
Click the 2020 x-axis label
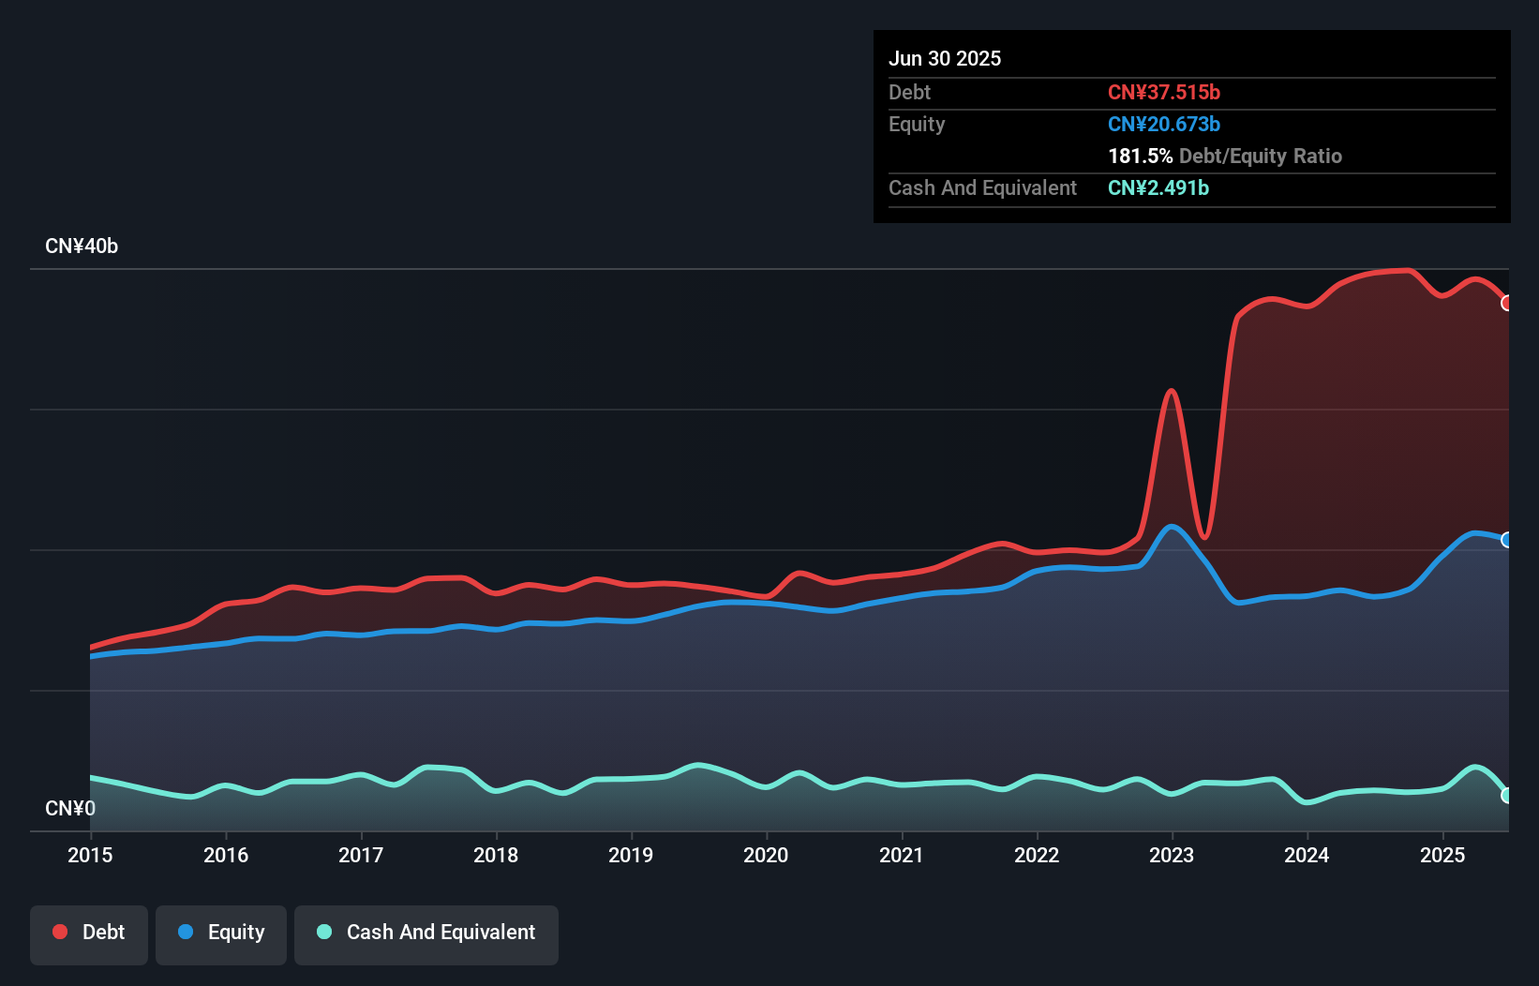coord(766,855)
